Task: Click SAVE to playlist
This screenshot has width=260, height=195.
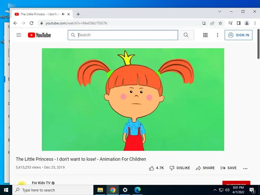Action: (x=228, y=168)
